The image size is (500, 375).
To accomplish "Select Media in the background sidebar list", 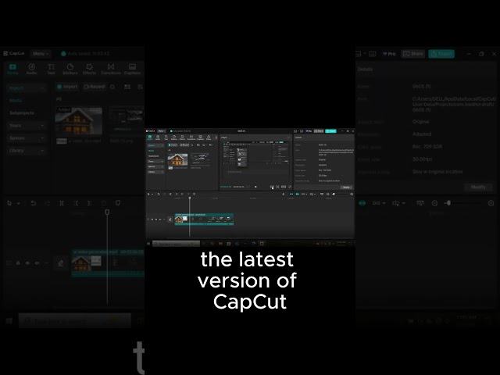I will (x=16, y=100).
